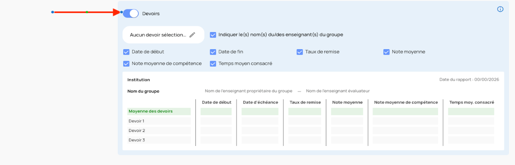Select the 'Moyenne des devoirs' row label
Screen dimensions: 515x165
coord(151,111)
